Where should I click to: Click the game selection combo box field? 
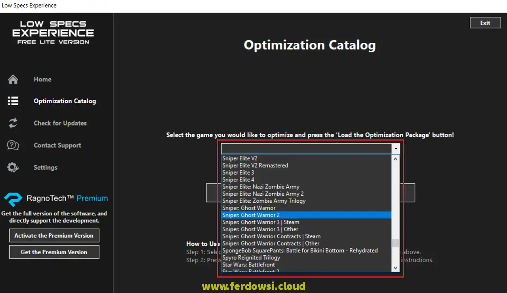tap(307, 148)
